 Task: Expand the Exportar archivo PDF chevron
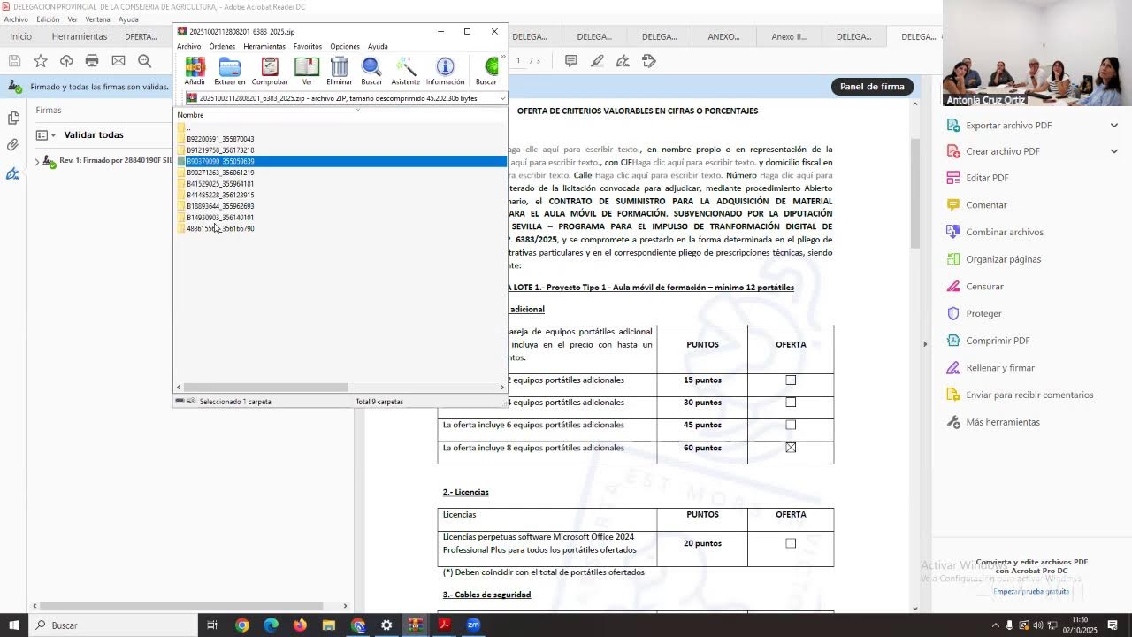[x=1113, y=126]
